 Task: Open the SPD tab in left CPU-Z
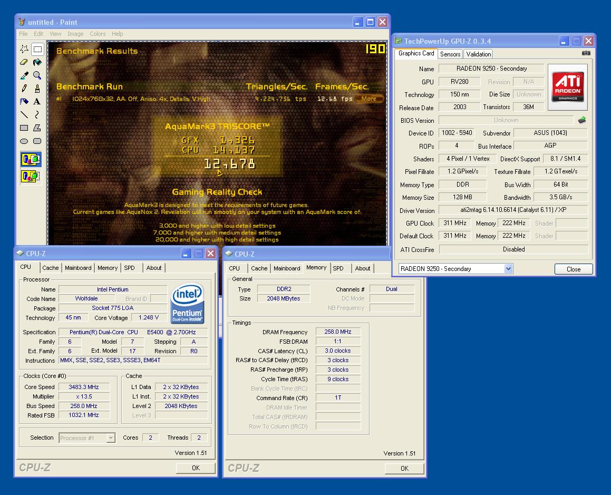point(129,268)
